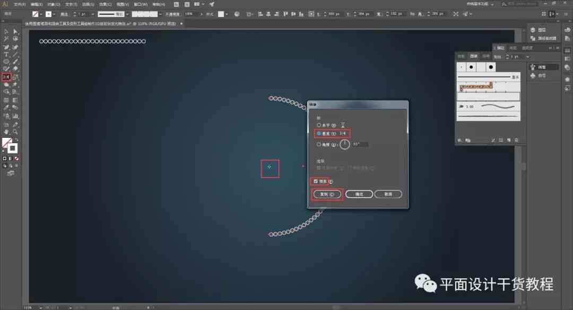573x310 pixels.
Task: Select the Angle radio button
Action: click(319, 145)
